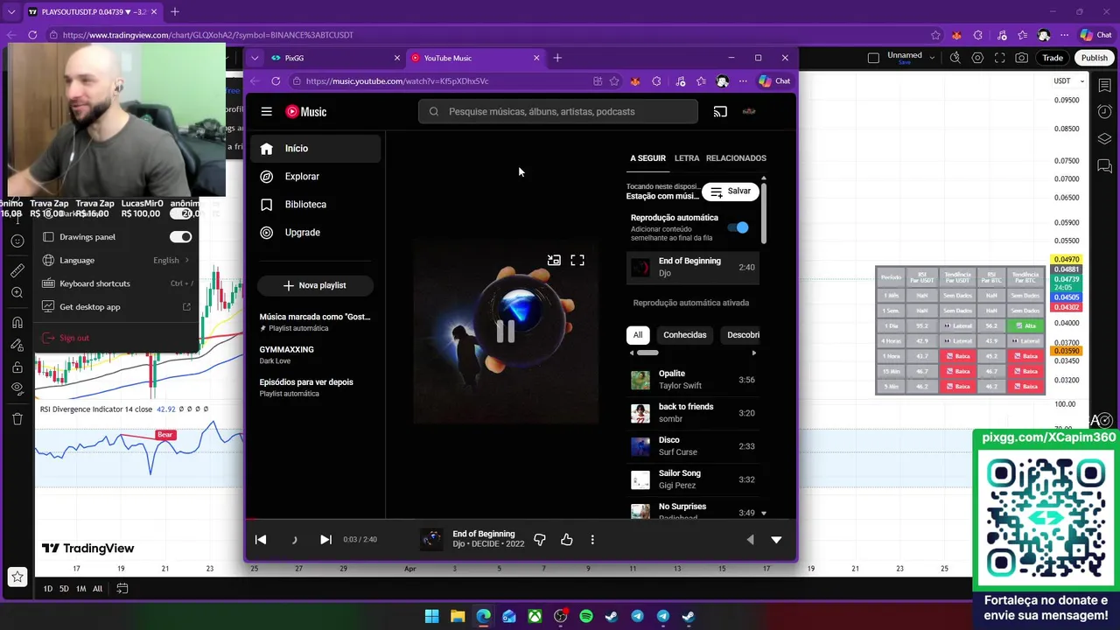Click the Salvar queue button
The height and width of the screenshot is (630, 1120).
(731, 191)
